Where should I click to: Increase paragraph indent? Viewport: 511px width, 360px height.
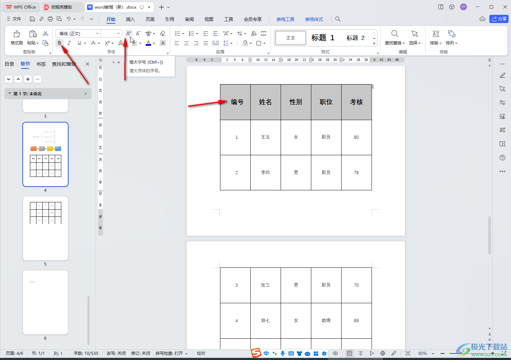coord(215,33)
